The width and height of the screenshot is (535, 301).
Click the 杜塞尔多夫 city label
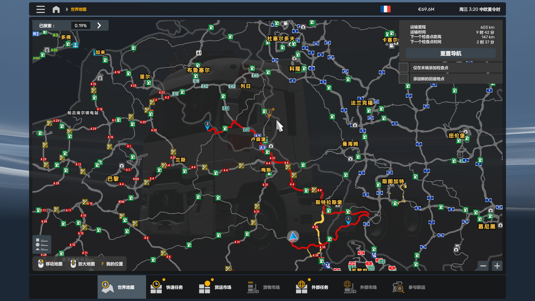click(x=281, y=38)
